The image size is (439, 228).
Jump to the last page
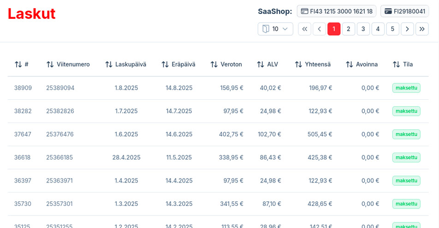(422, 29)
